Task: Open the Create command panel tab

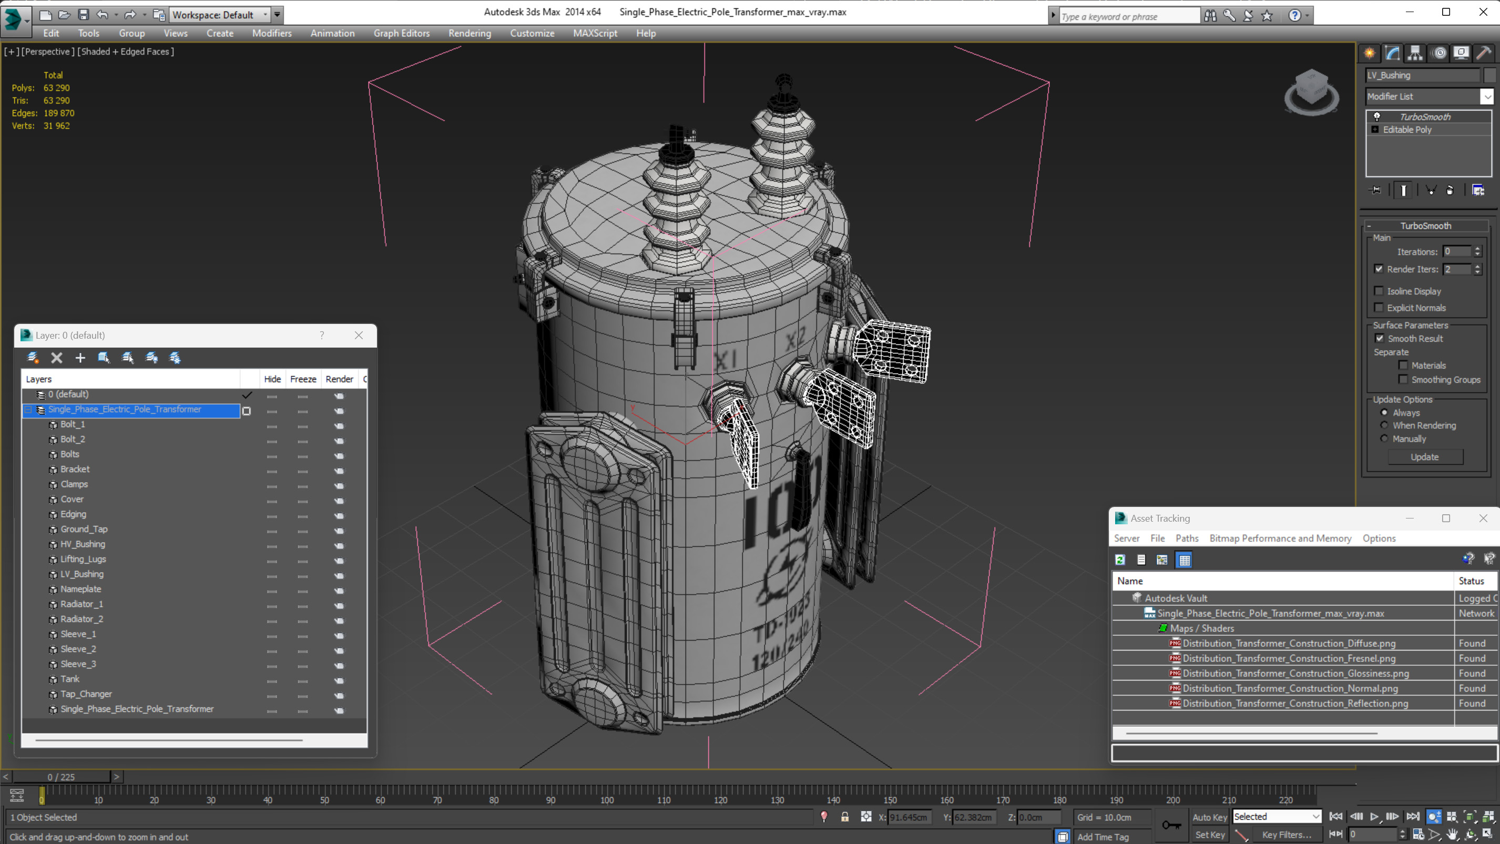Action: tap(1370, 53)
